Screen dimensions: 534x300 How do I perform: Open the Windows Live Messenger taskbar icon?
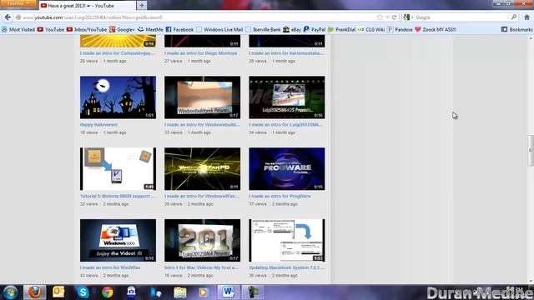[156, 292]
